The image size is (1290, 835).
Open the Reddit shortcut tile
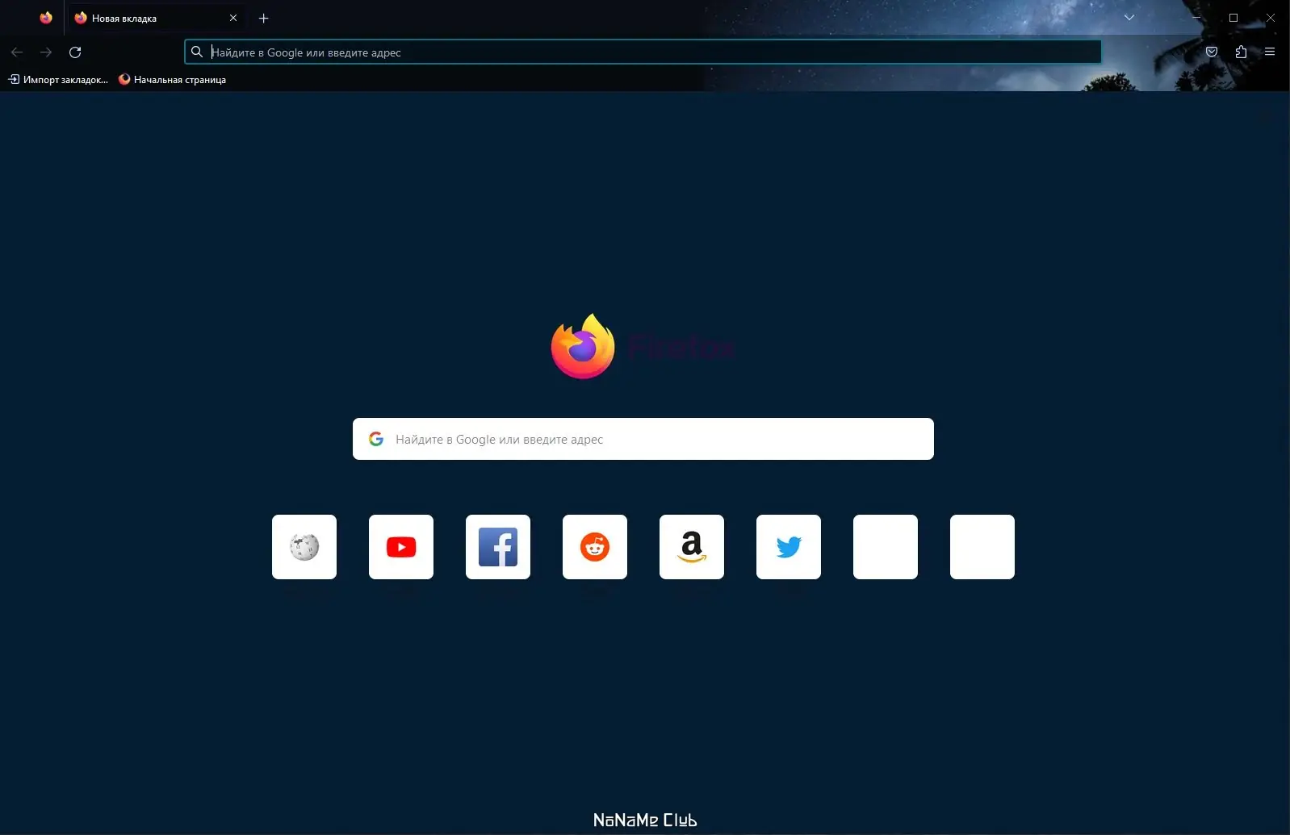coord(595,547)
